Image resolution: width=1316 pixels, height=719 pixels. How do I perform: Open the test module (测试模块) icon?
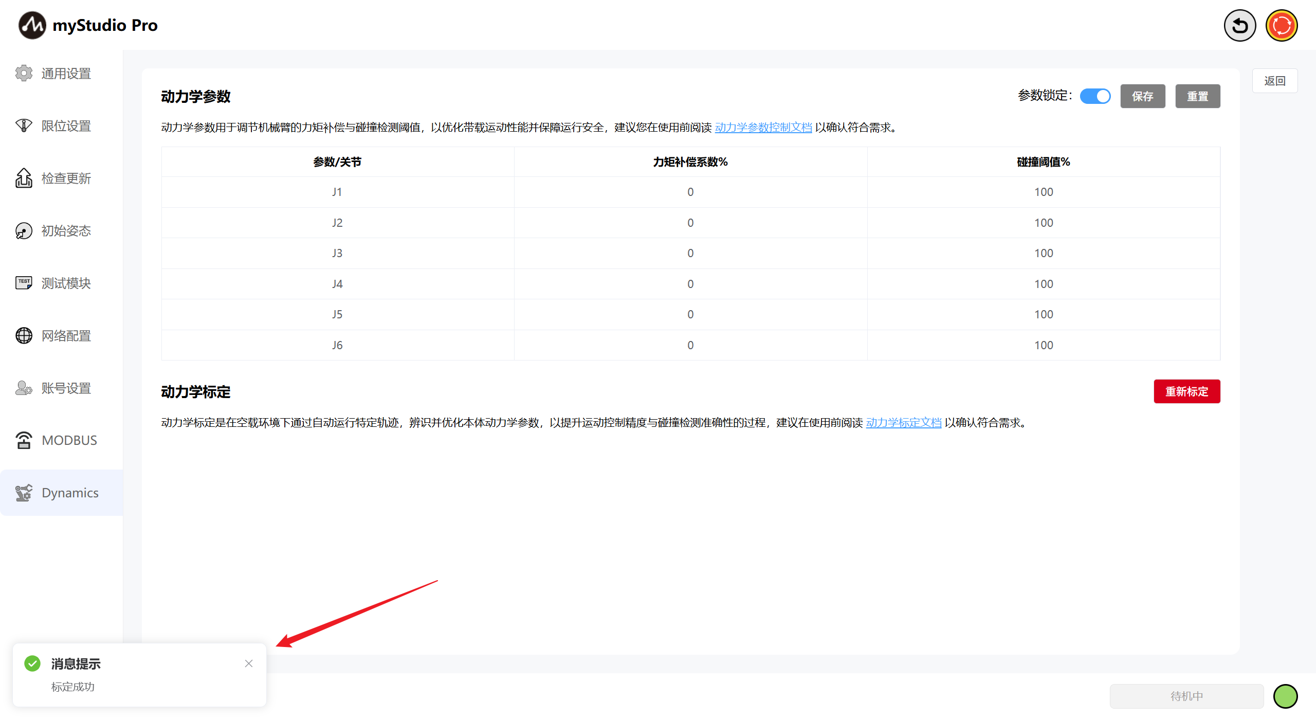coord(24,283)
